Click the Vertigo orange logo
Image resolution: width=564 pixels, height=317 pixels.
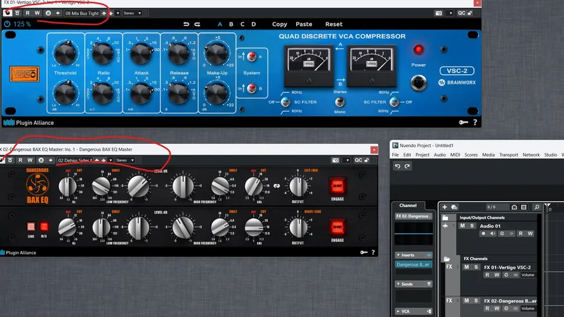coord(25,74)
